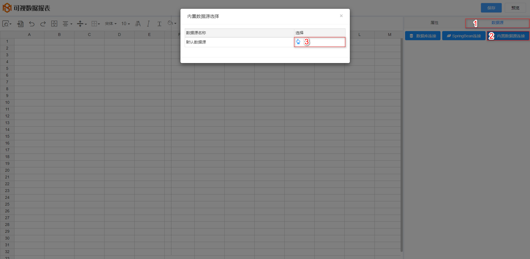Click the hand select icon for 默认数据源
This screenshot has height=259, width=530.
(298, 42)
